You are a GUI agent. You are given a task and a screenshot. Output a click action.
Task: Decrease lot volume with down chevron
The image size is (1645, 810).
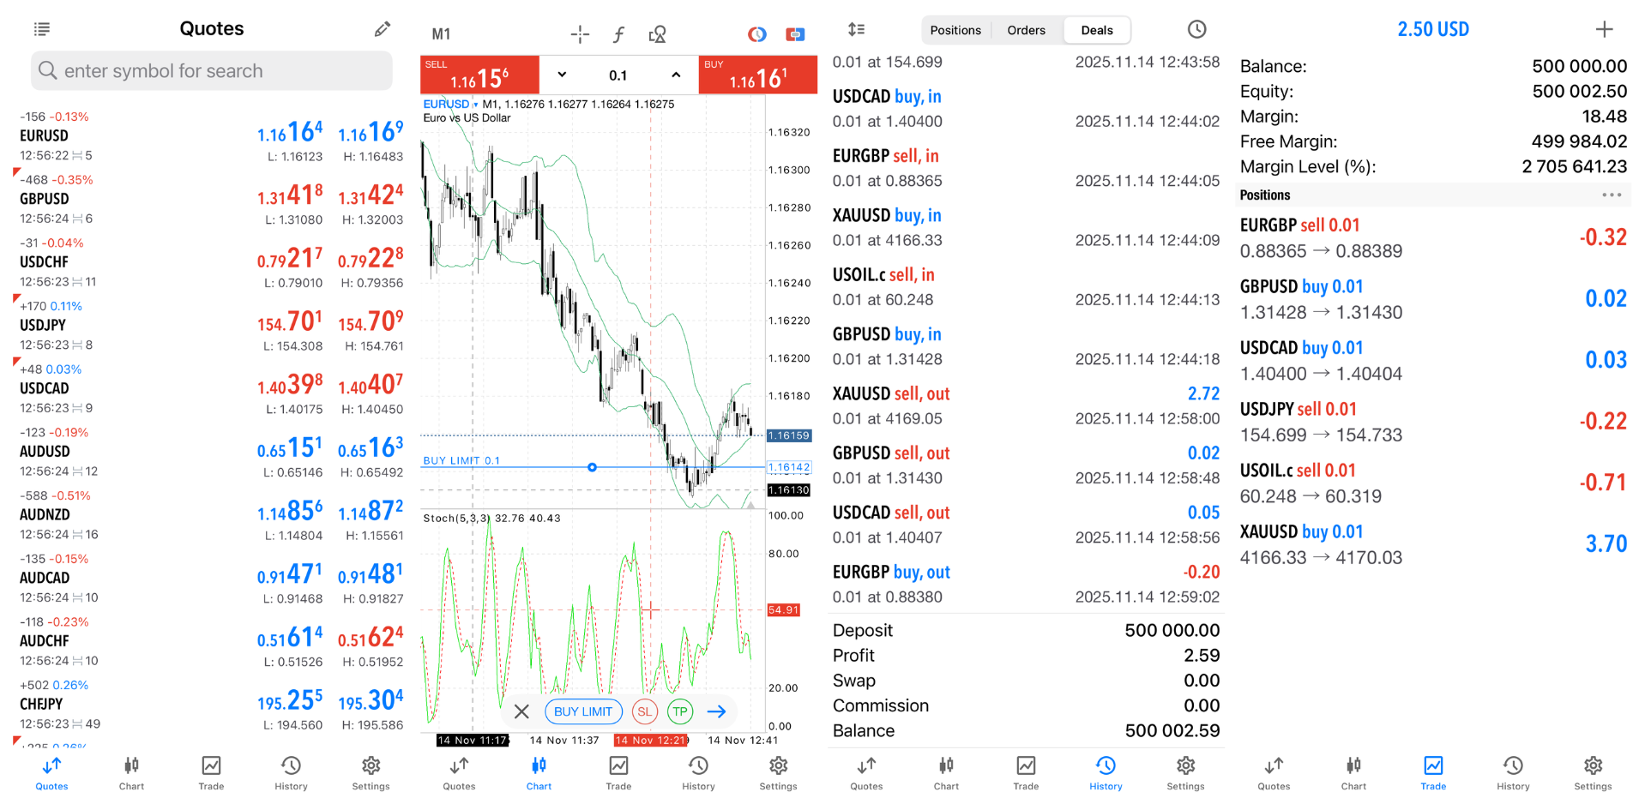click(x=562, y=75)
